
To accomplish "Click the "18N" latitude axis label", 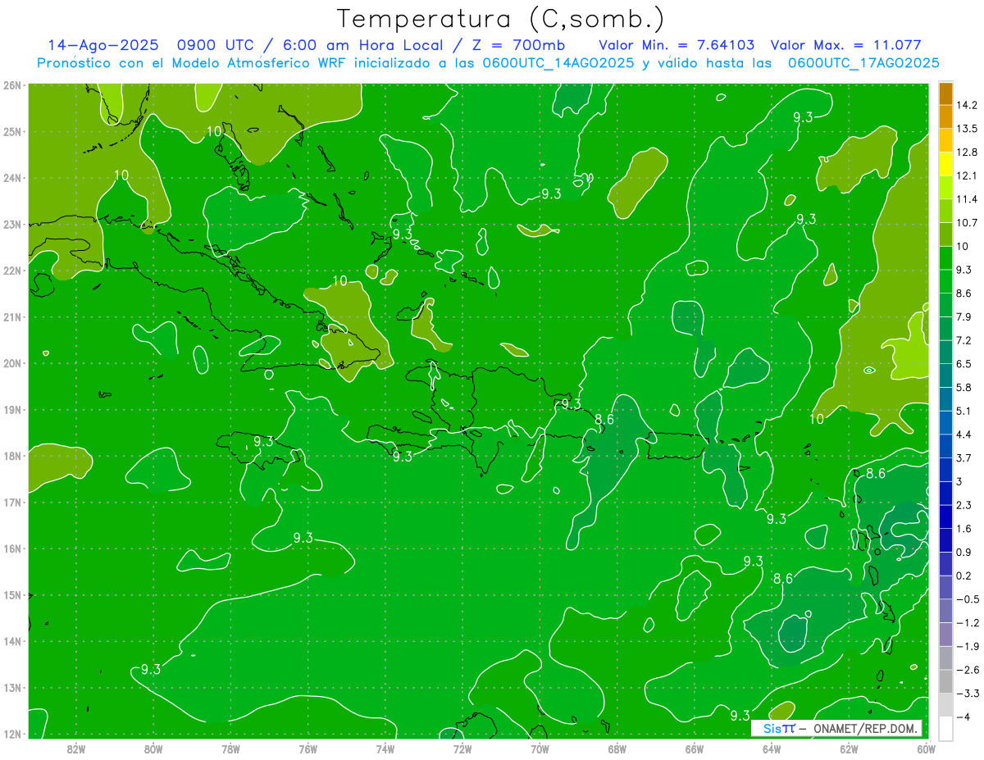I will tap(11, 456).
